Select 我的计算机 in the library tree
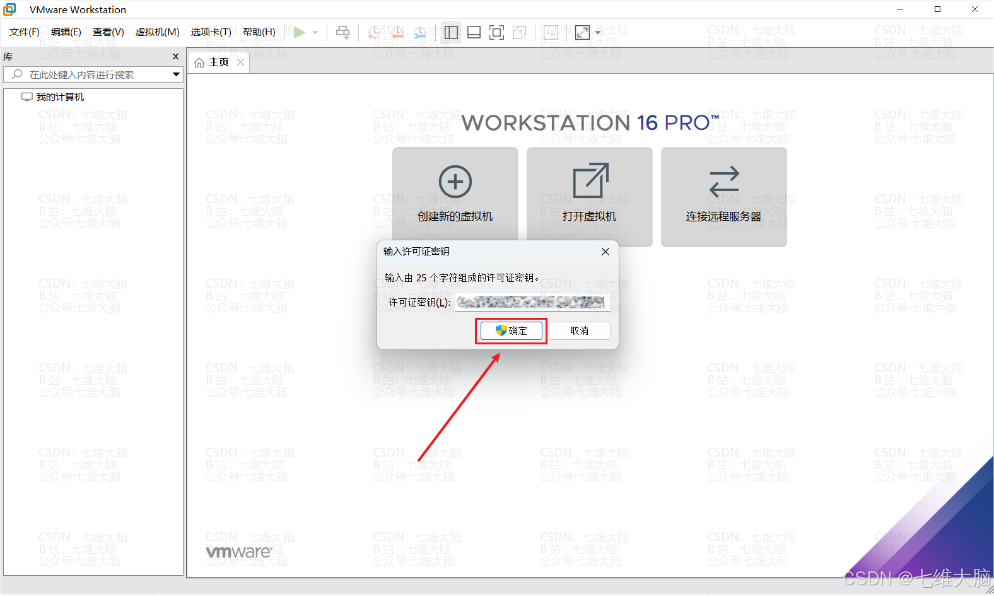Screen dimensions: 994x596 (60, 97)
